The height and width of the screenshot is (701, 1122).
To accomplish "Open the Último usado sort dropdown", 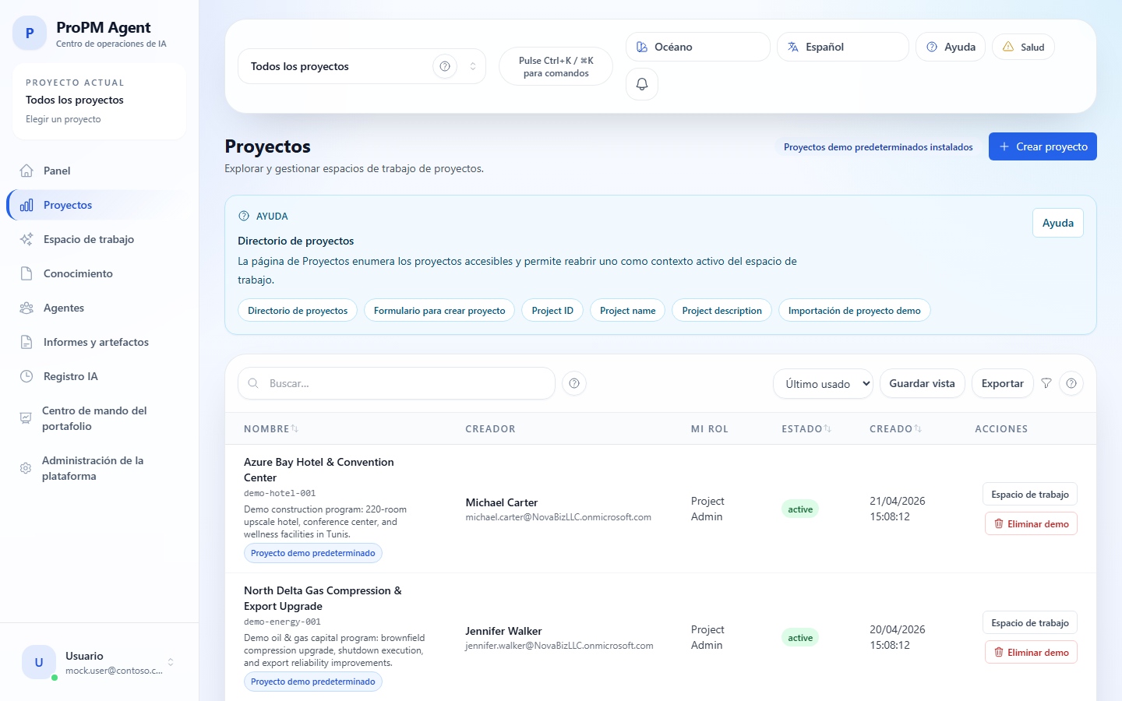I will coord(823,383).
